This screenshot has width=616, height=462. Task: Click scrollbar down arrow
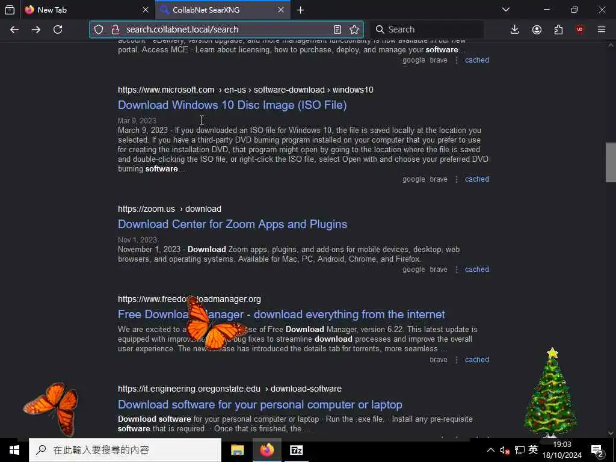pyautogui.click(x=611, y=433)
